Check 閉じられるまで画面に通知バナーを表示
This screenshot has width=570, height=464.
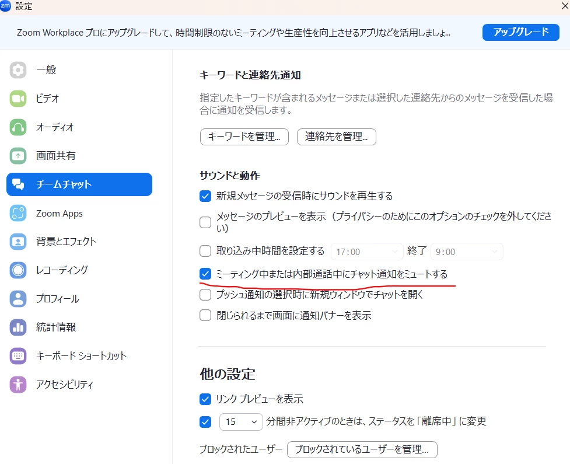click(x=205, y=315)
